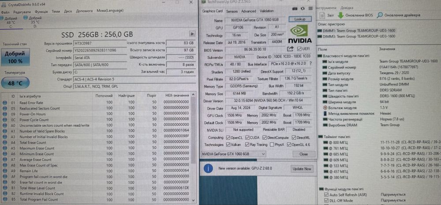Screen dimensions: 441x205
Task: Click the Close button in GPU-Z
Action: 304,154
